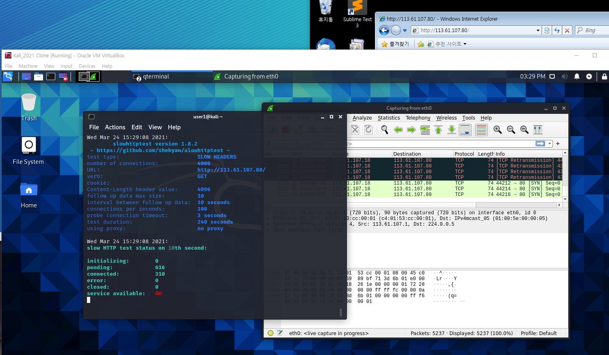The image size is (609, 355).
Task: Click packet list vertical scrollbar down arrow
Action: [x=565, y=199]
